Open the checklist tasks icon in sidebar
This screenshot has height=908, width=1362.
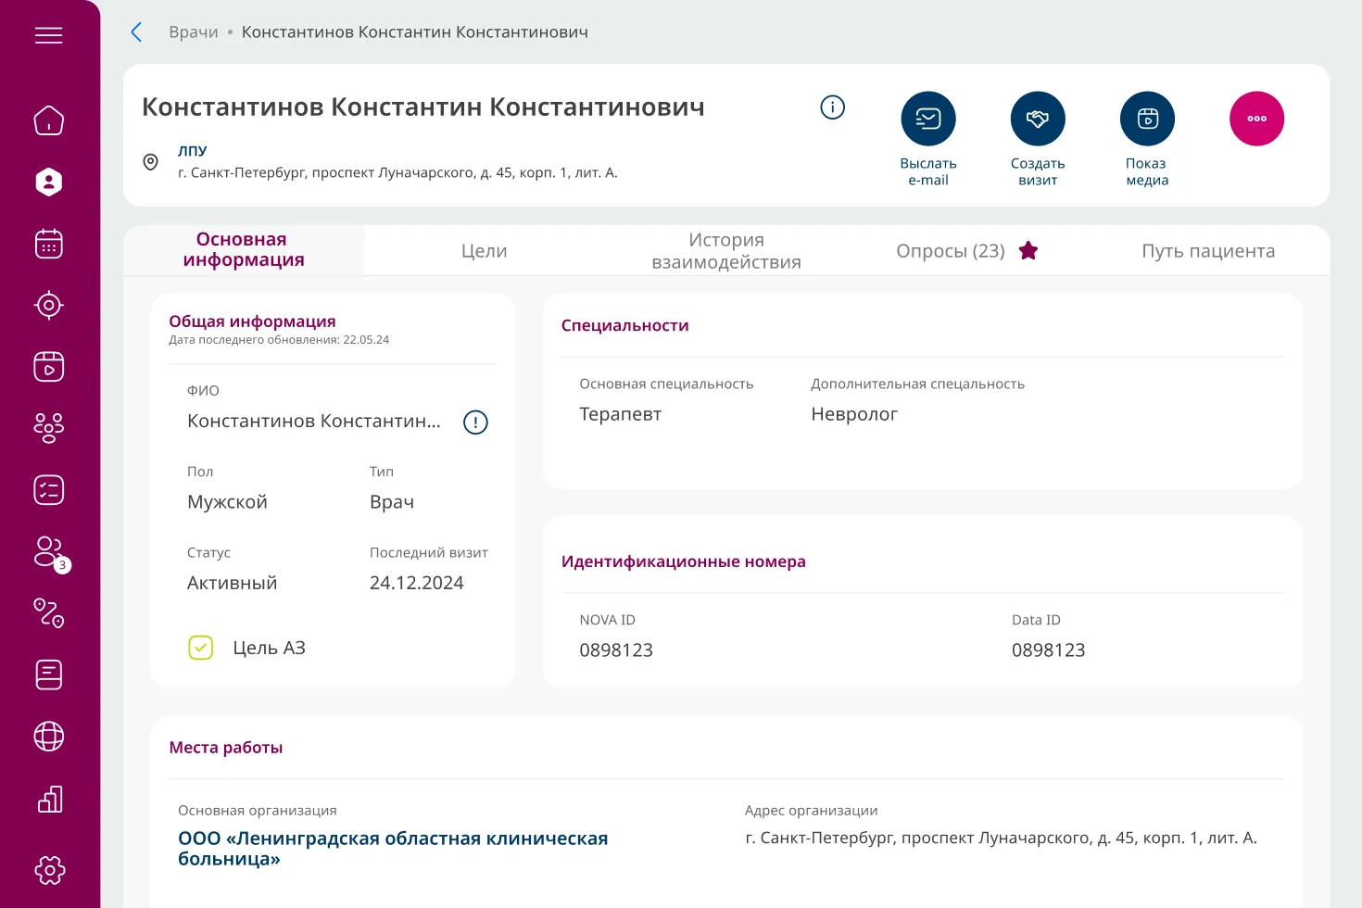coord(48,489)
